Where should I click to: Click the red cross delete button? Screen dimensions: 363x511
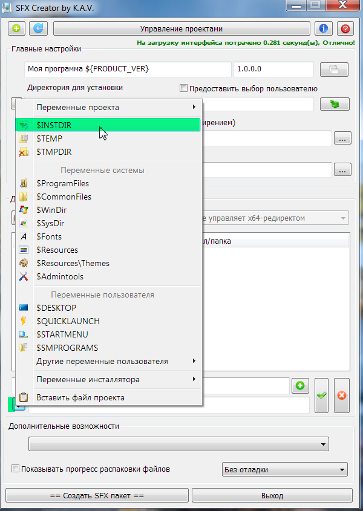[342, 395]
